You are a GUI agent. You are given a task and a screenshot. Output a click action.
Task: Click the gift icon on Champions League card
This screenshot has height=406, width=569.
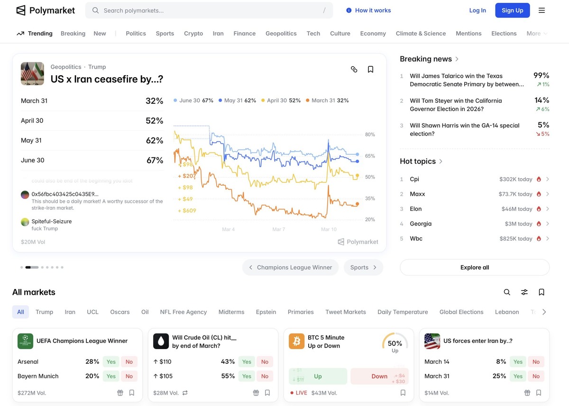pyautogui.click(x=120, y=393)
